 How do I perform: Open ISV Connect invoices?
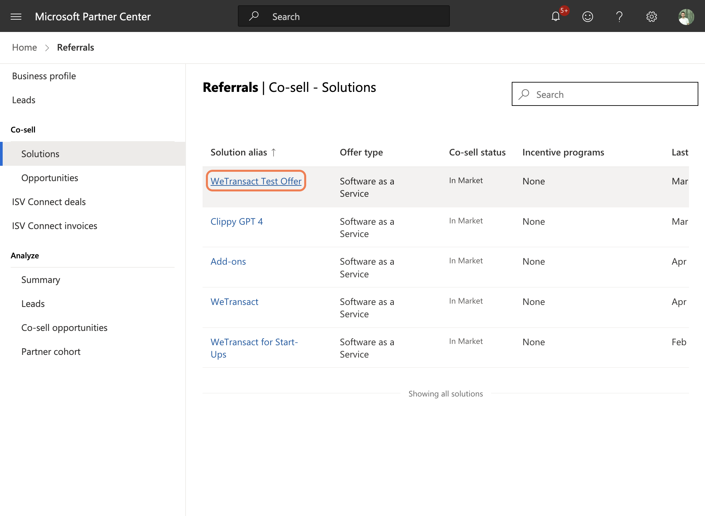[x=55, y=226]
